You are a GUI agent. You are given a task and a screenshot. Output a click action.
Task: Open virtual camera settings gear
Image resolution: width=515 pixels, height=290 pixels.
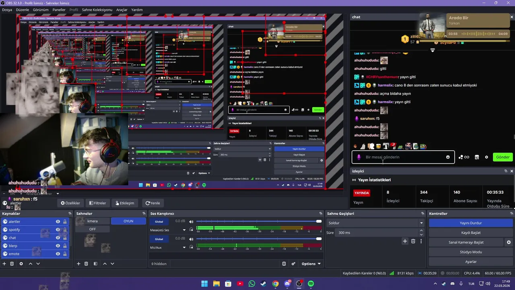coord(509,242)
